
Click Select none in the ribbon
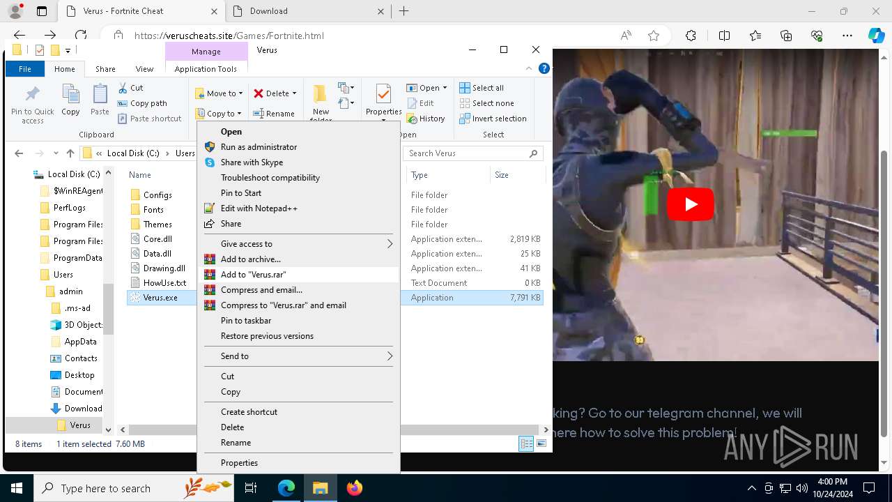pos(487,103)
